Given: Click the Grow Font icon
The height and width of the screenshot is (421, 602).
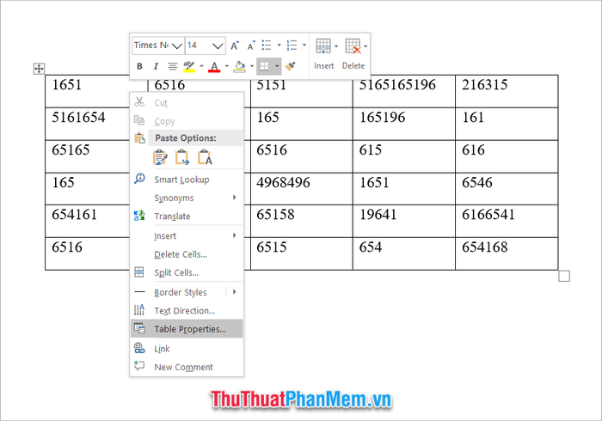Looking at the screenshot, I should pos(236,46).
